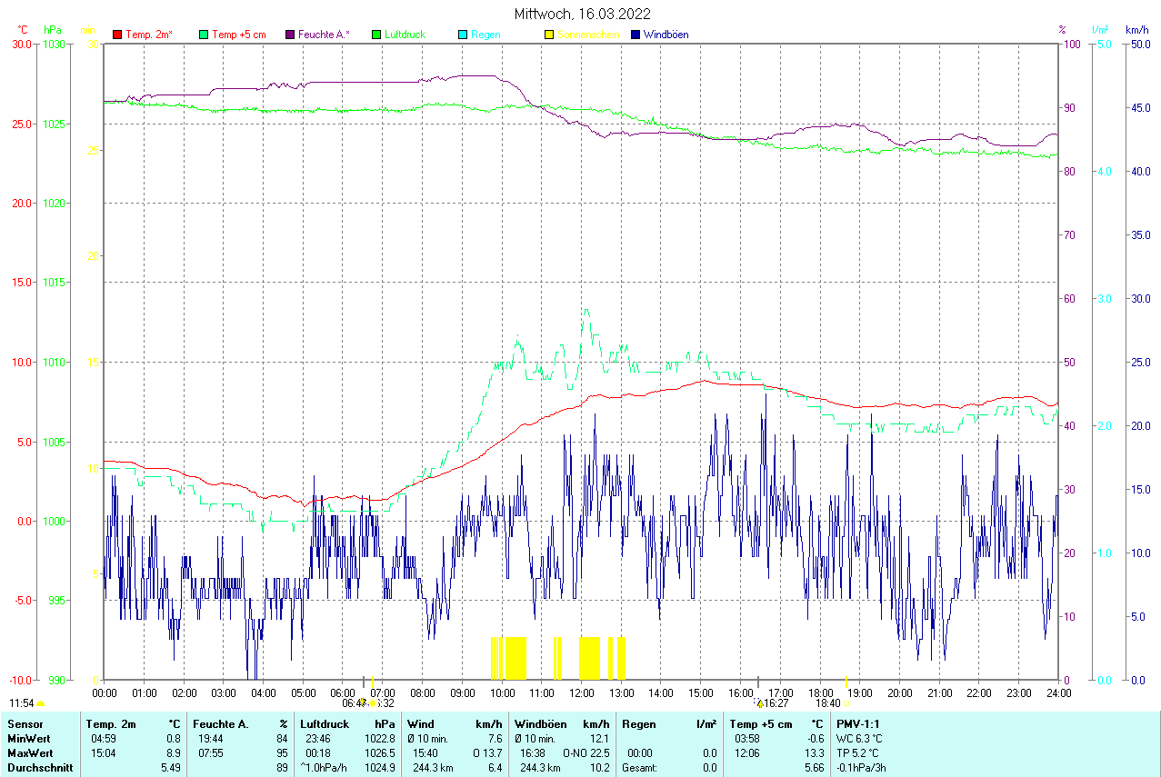Click the sun icon beside 11:54

click(41, 703)
